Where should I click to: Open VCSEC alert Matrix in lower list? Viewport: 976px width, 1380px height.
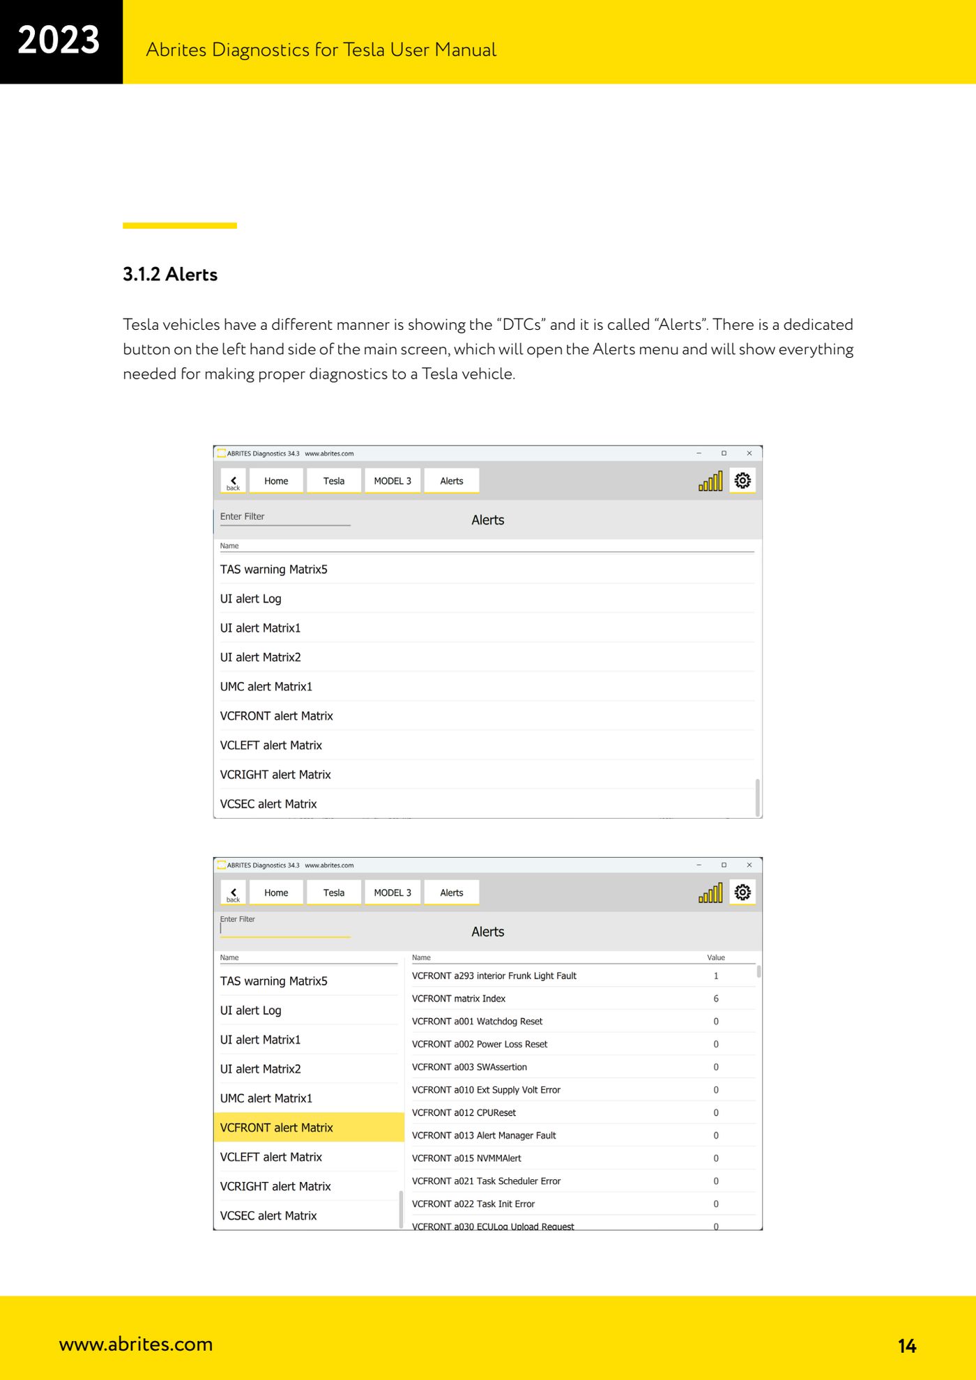coord(308,1215)
